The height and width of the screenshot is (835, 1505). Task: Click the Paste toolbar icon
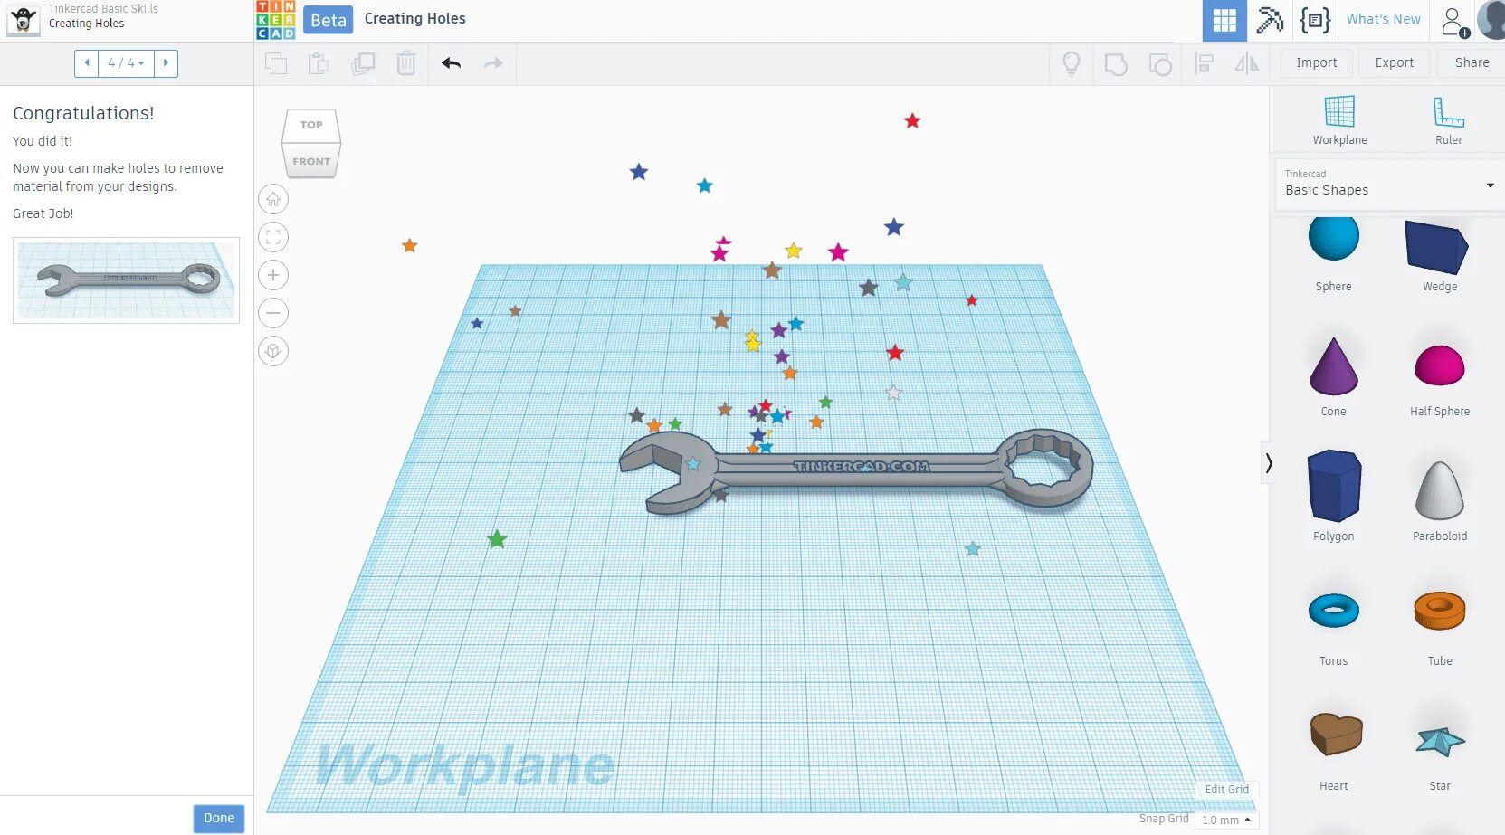point(319,63)
